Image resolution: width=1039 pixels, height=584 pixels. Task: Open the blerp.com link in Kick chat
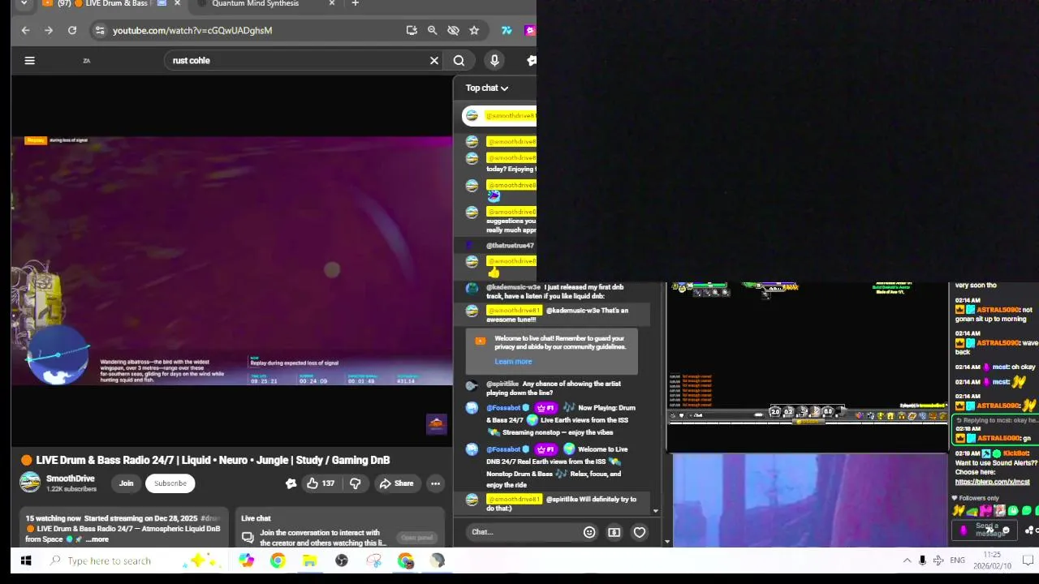click(x=992, y=482)
